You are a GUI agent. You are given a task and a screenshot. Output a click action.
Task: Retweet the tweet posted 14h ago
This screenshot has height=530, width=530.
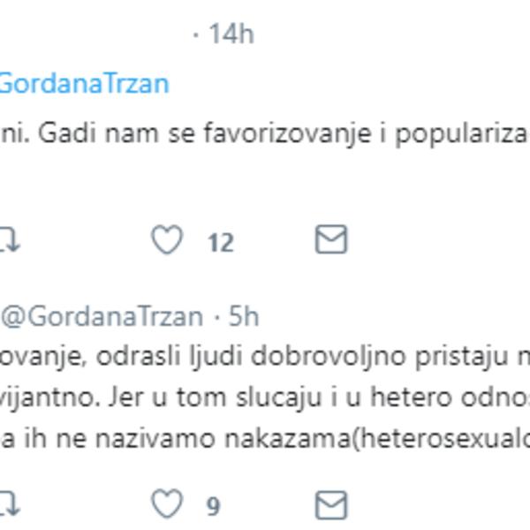10,240
